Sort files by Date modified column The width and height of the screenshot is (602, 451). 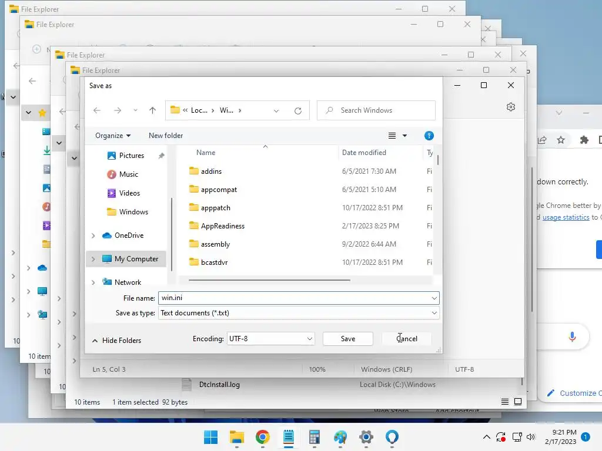pyautogui.click(x=364, y=153)
